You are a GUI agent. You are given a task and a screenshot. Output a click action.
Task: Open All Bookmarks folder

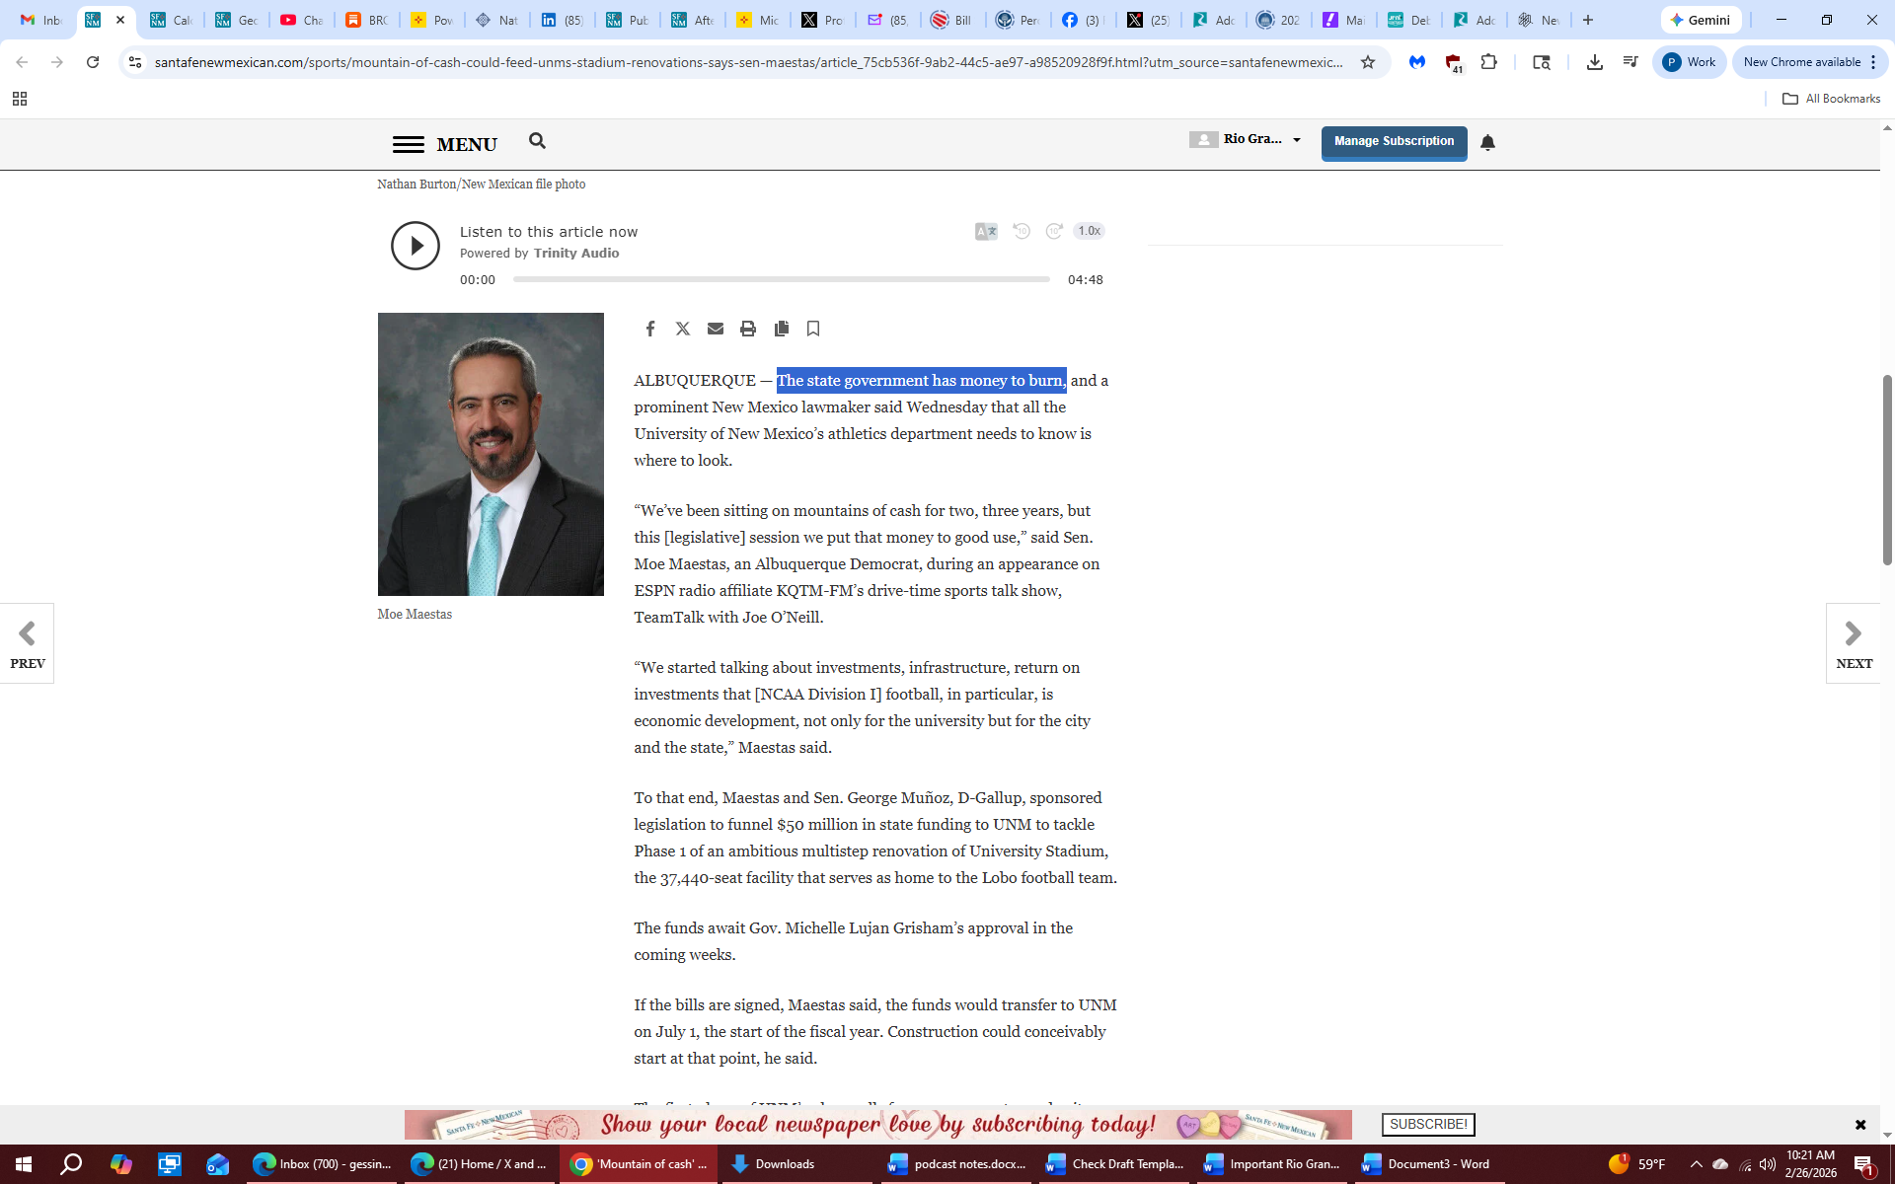(1831, 99)
